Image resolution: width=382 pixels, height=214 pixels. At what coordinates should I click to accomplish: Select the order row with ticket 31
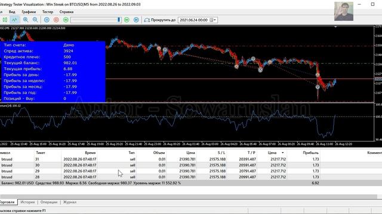tap(191, 159)
